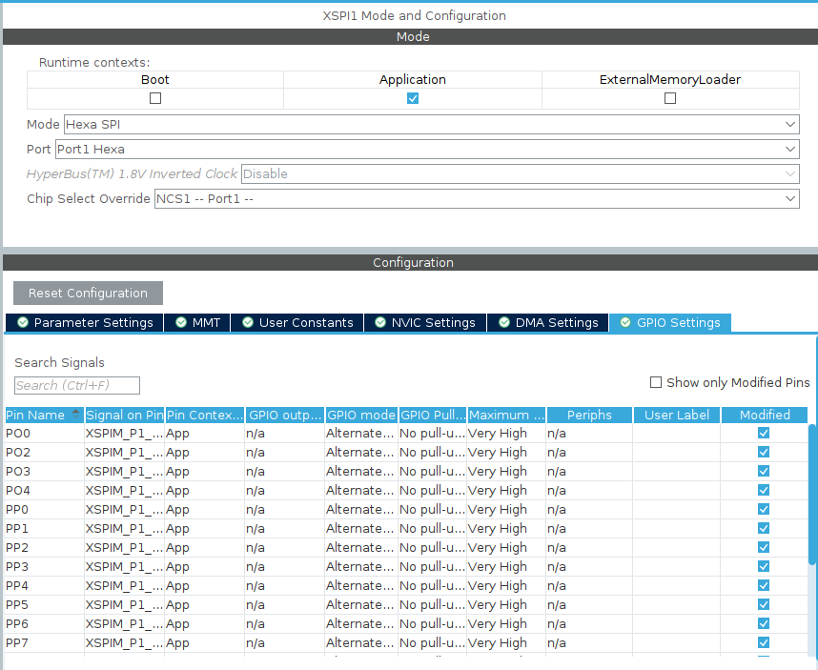The width and height of the screenshot is (818, 670).
Task: Open the HyperBus Inverted Clock dropdown
Action: click(x=521, y=173)
